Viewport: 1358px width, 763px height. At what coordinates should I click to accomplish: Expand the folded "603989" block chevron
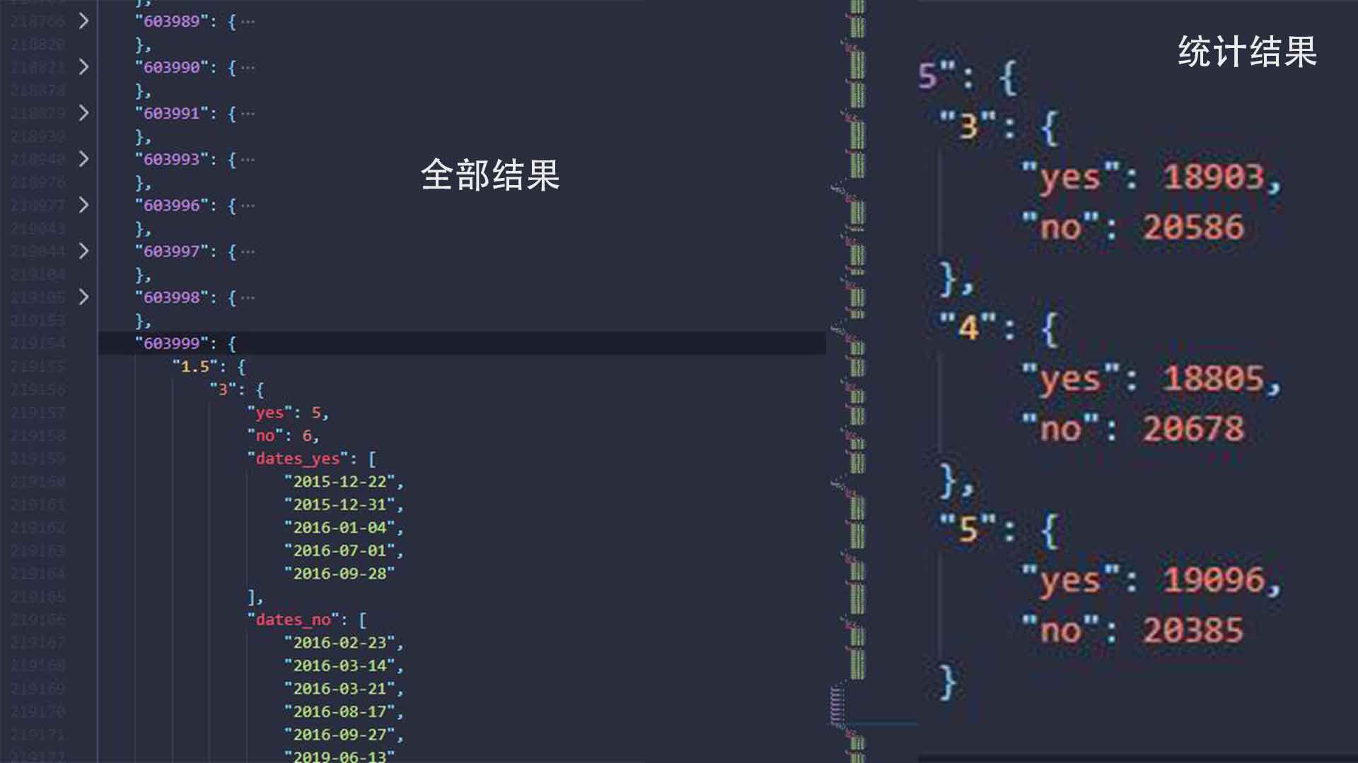83,21
